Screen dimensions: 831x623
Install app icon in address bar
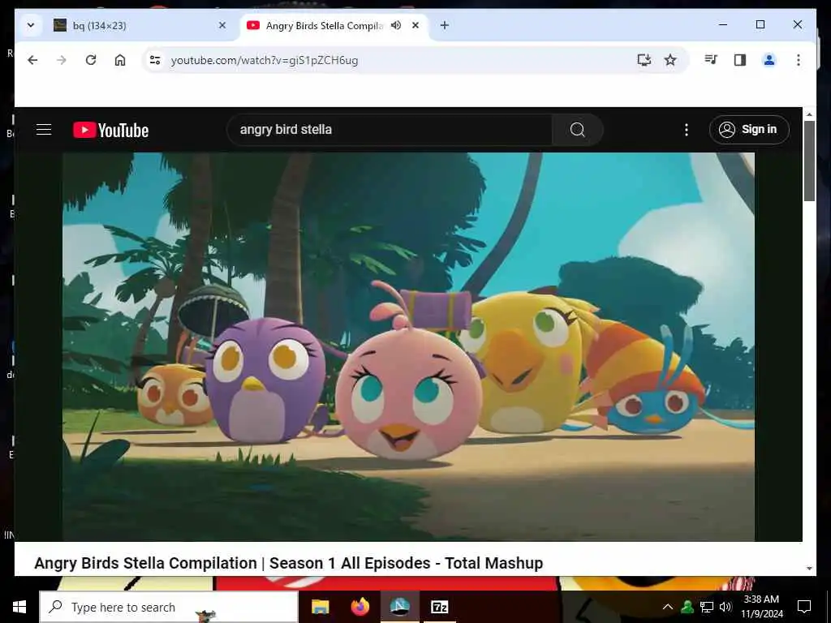[x=644, y=60]
